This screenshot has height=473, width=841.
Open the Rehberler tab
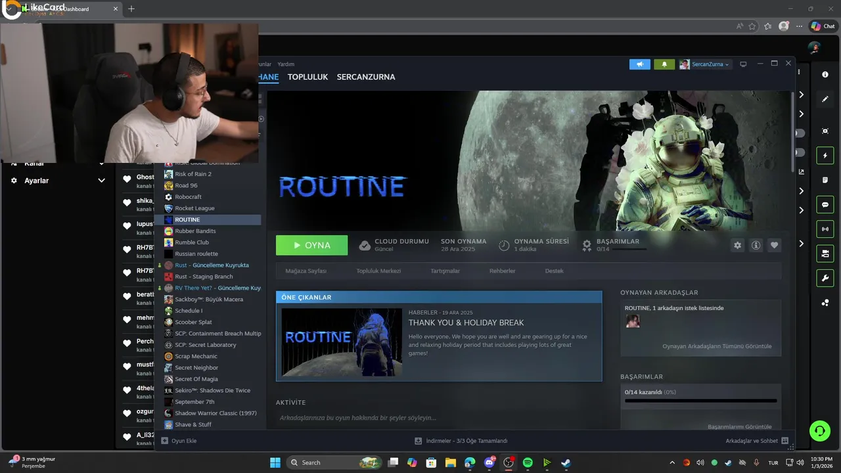[502, 271]
